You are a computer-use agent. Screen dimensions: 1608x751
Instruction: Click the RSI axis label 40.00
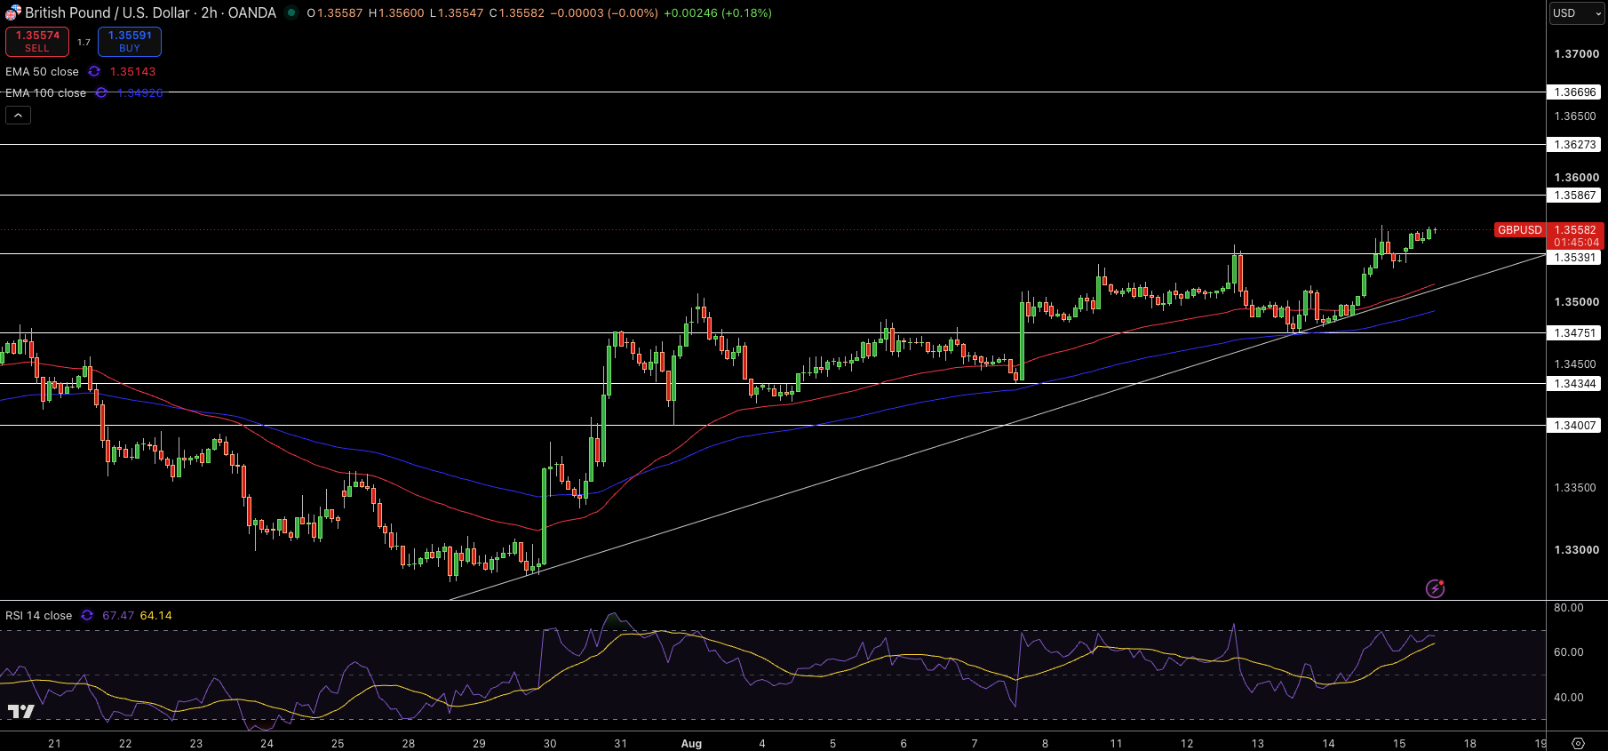coord(1569,698)
